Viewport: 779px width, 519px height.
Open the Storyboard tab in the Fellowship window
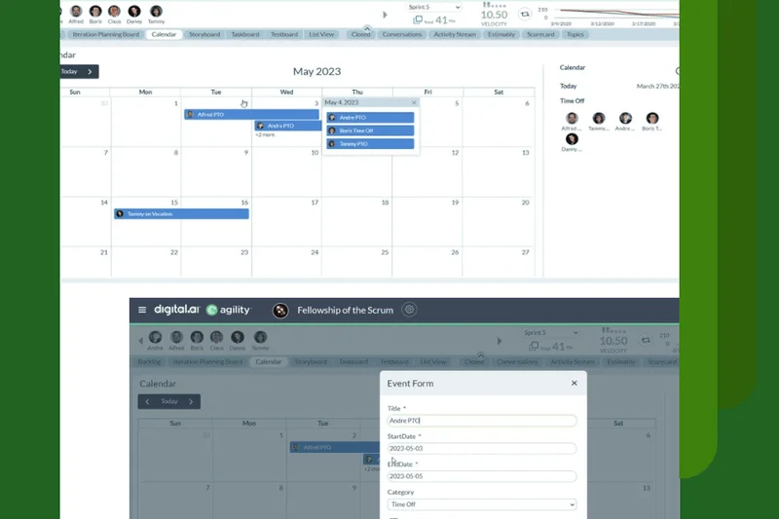(x=311, y=362)
